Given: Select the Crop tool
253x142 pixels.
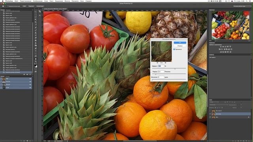Looking at the screenshot, I should coord(36,22).
